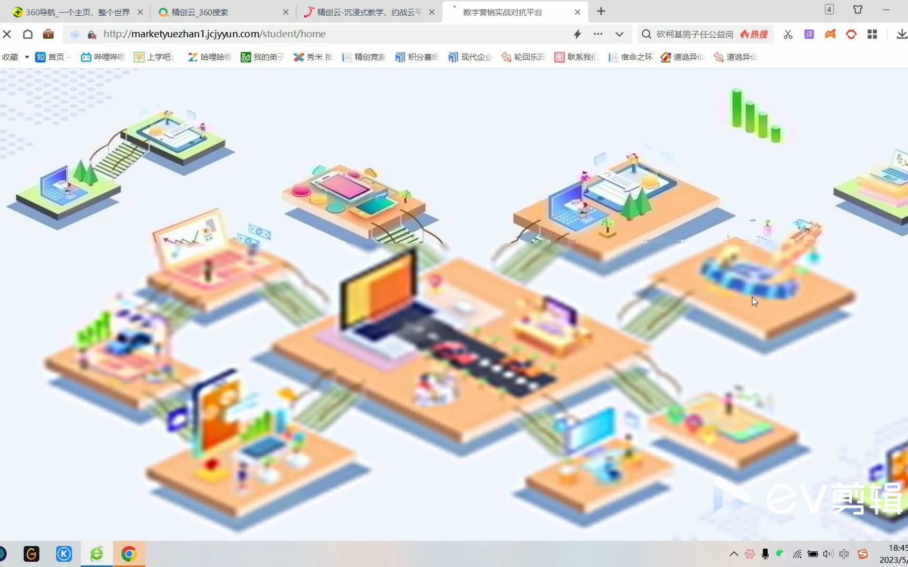The image size is (908, 567).
Task: Open the 轮回乐园 bookmark
Action: pos(523,57)
